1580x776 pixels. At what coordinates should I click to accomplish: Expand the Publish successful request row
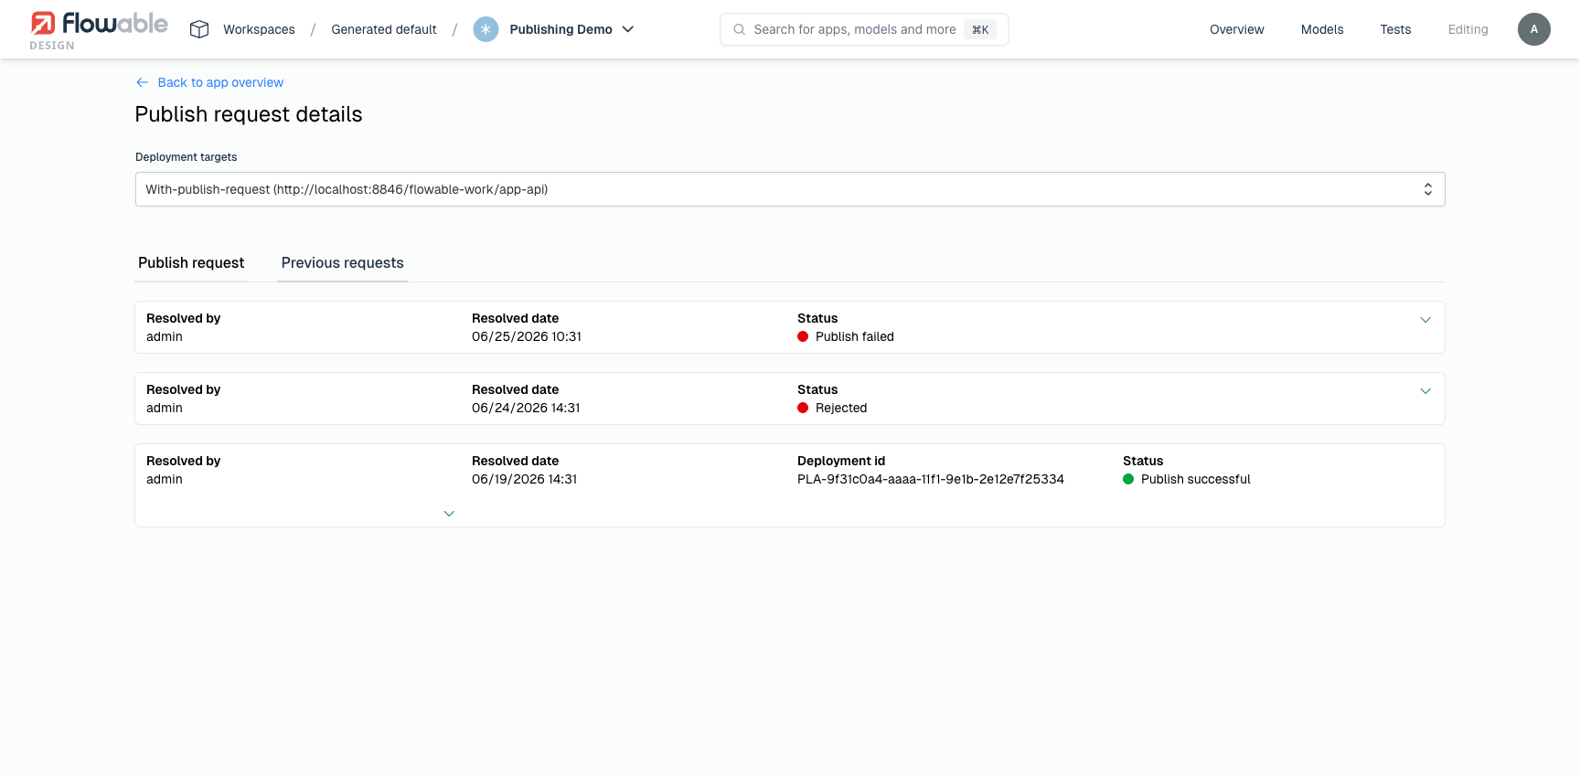tap(449, 514)
